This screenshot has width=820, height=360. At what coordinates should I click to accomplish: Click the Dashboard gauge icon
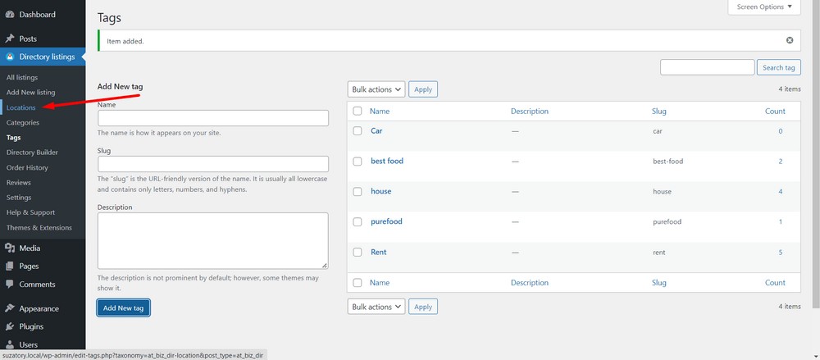coord(9,15)
